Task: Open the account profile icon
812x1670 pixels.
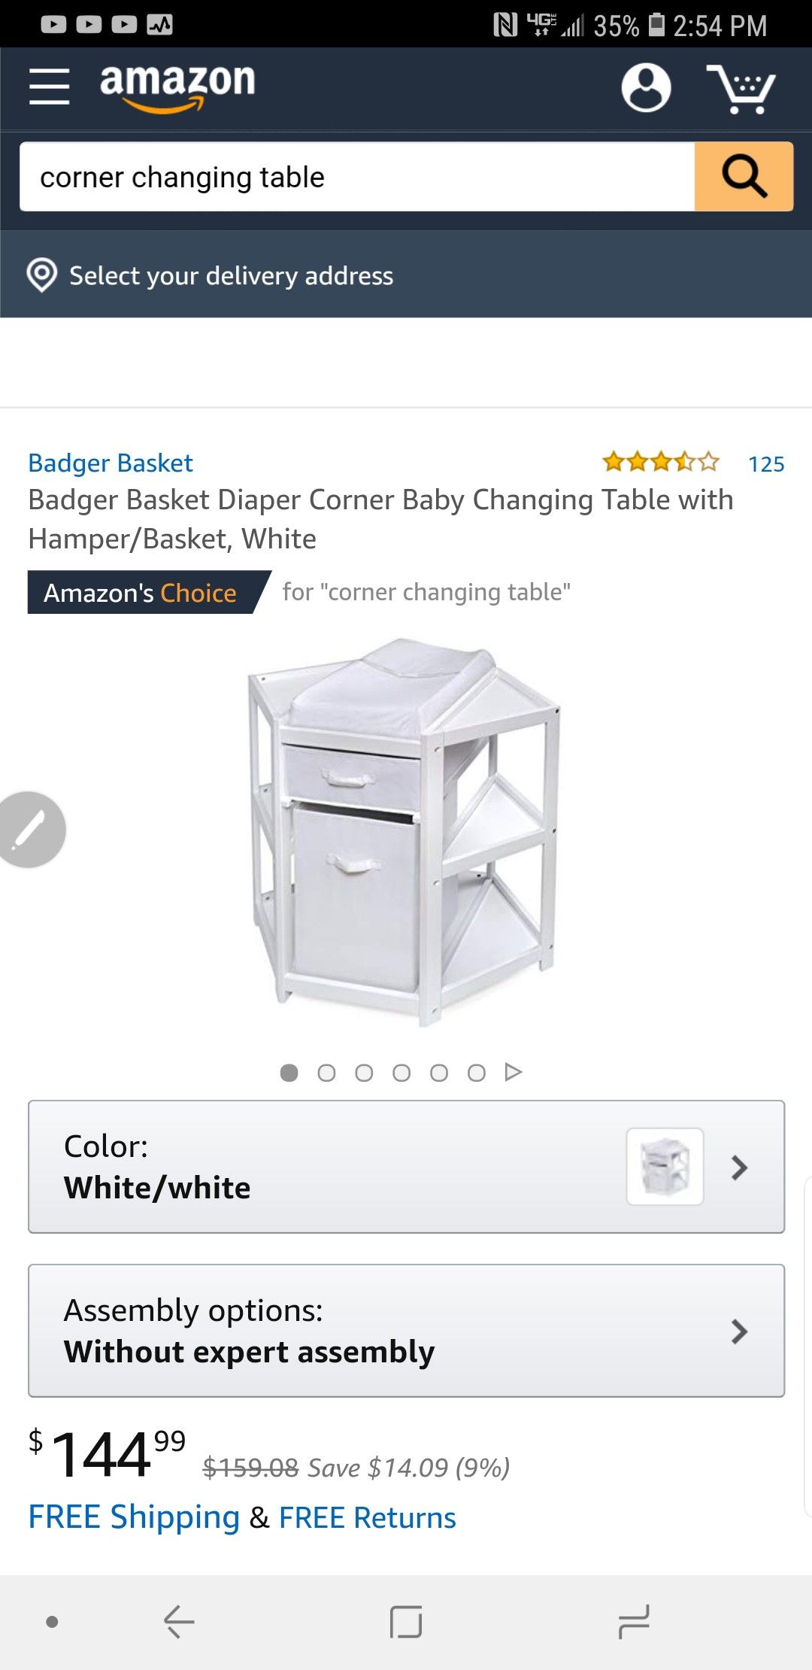Action: pos(646,87)
